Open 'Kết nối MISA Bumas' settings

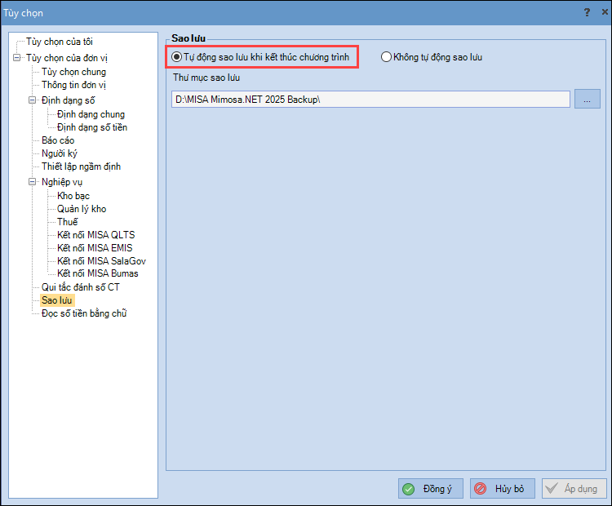pyautogui.click(x=98, y=273)
